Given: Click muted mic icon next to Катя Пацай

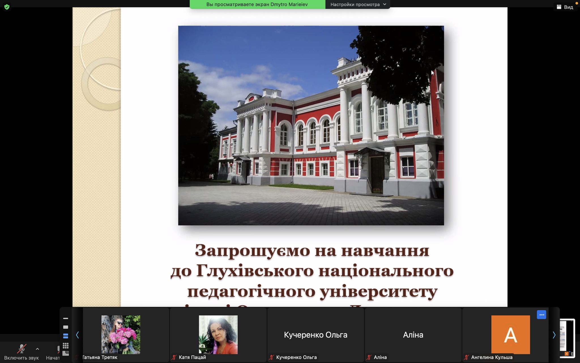Looking at the screenshot, I should click(174, 358).
